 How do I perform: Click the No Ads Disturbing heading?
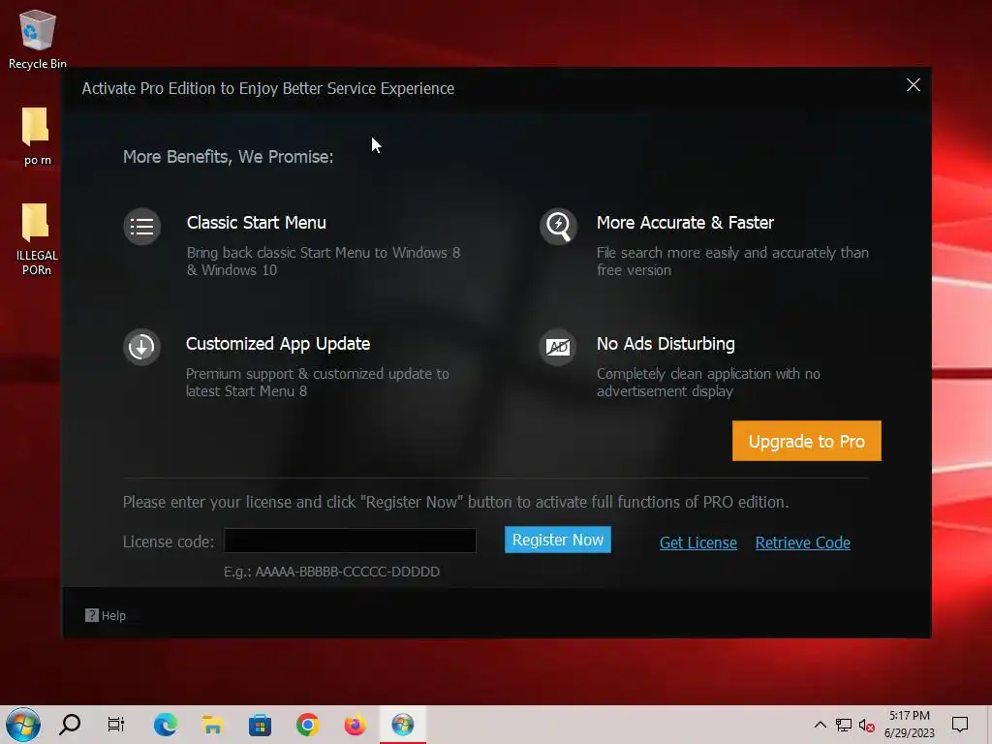(666, 344)
